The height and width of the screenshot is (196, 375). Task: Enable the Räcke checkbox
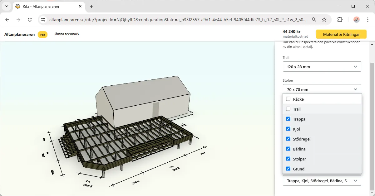[288, 99]
